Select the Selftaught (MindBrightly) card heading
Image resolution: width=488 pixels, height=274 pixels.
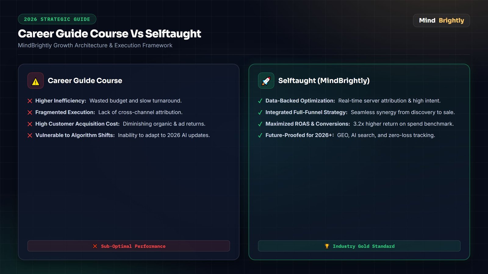point(324,81)
